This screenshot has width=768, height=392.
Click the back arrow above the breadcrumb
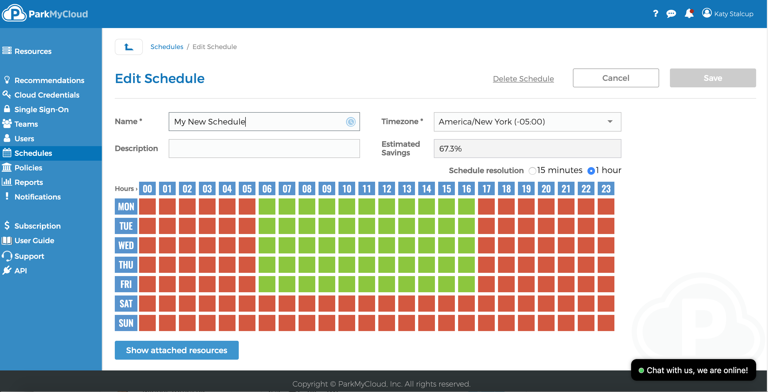(129, 47)
